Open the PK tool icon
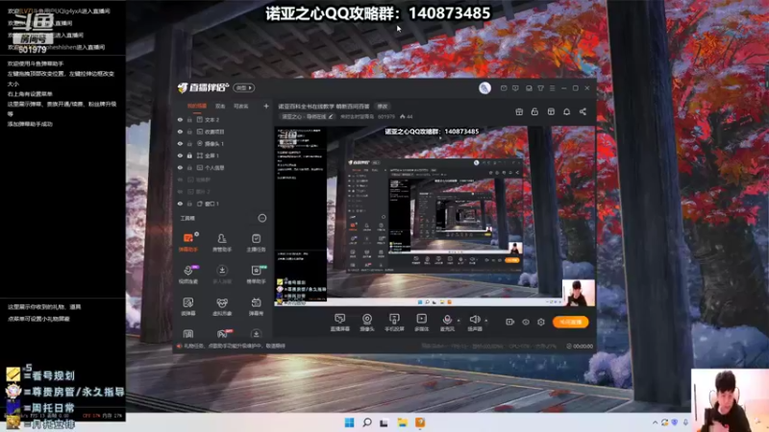This screenshot has width=769, height=432. [x=222, y=334]
